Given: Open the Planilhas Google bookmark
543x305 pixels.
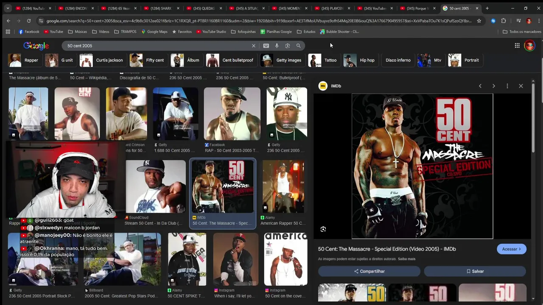Looking at the screenshot, I should pyautogui.click(x=276, y=32).
